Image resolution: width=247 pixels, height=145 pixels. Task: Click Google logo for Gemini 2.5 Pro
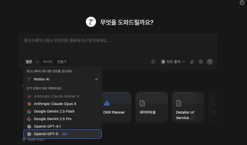click(29, 119)
